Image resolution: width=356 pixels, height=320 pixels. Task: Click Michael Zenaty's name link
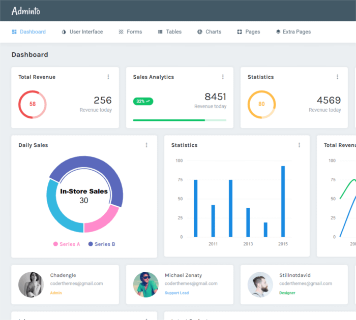183,275
